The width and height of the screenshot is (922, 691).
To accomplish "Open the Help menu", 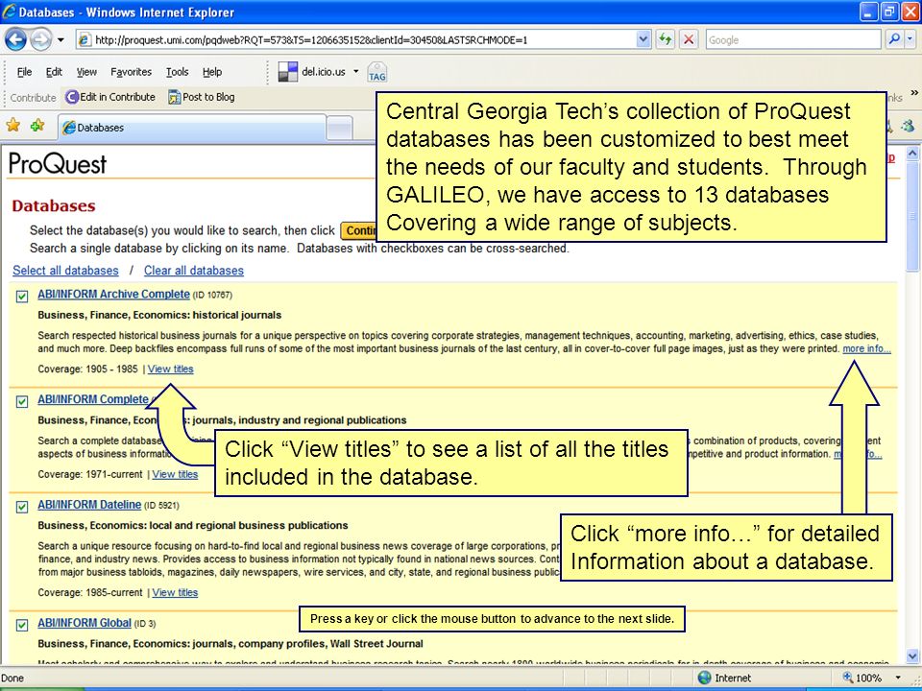I will [212, 72].
